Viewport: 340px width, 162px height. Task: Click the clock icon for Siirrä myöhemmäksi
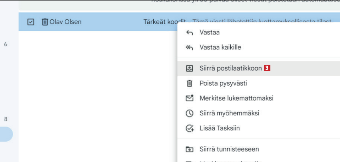coord(190,113)
